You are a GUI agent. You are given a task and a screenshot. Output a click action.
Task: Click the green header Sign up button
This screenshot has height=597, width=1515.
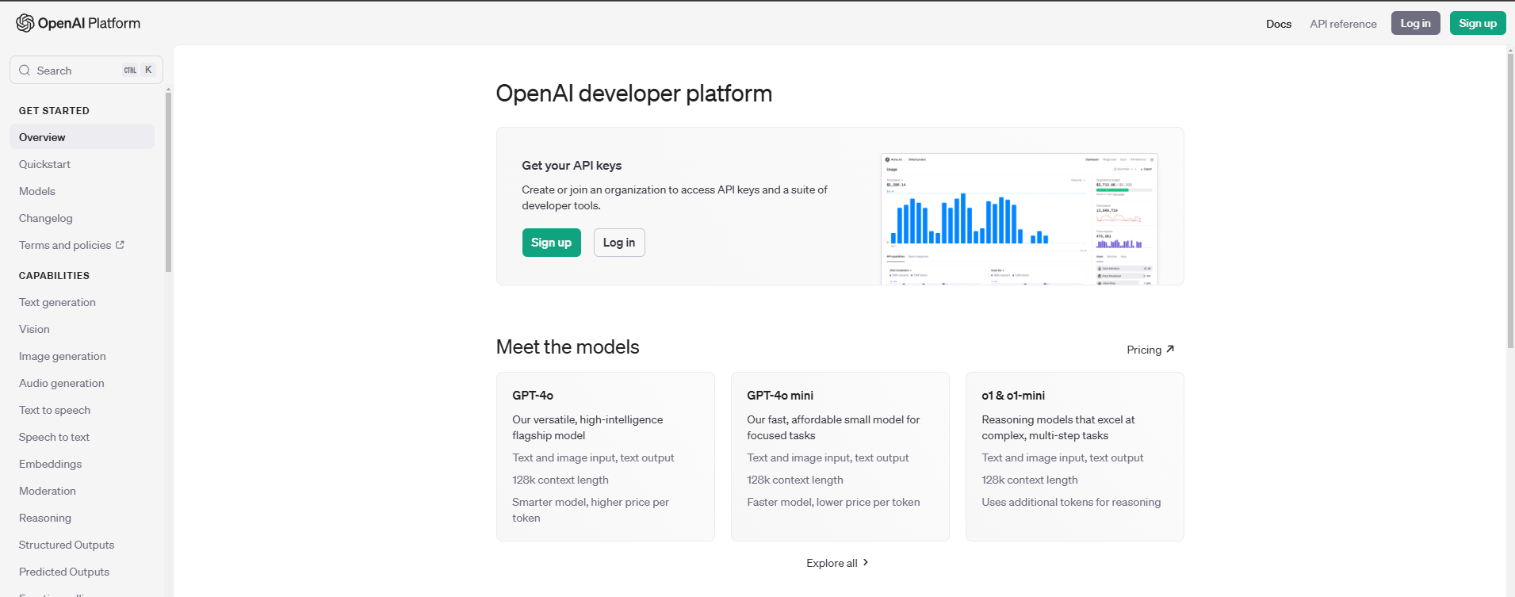coord(1478,23)
